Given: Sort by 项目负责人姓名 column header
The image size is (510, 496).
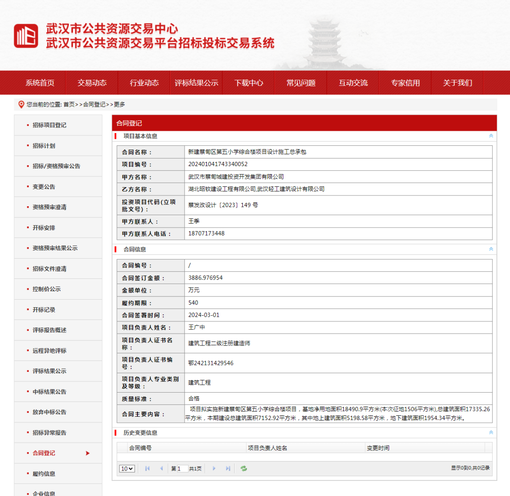Looking at the screenshot, I should [267, 448].
